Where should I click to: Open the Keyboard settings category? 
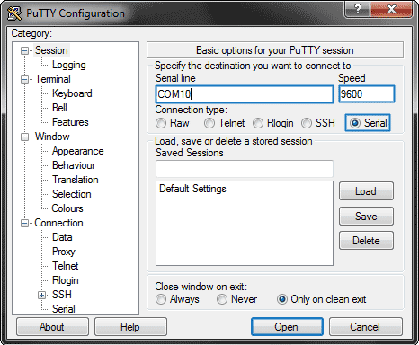click(72, 93)
